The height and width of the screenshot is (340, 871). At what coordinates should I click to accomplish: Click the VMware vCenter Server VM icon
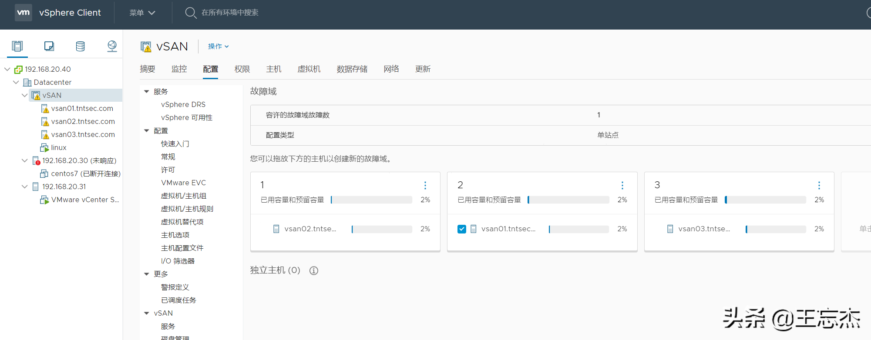click(44, 200)
